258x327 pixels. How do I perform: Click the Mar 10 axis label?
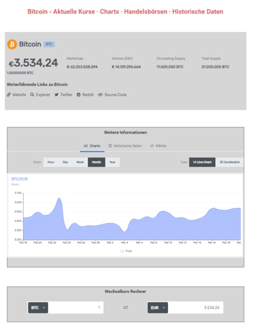pos(168,243)
